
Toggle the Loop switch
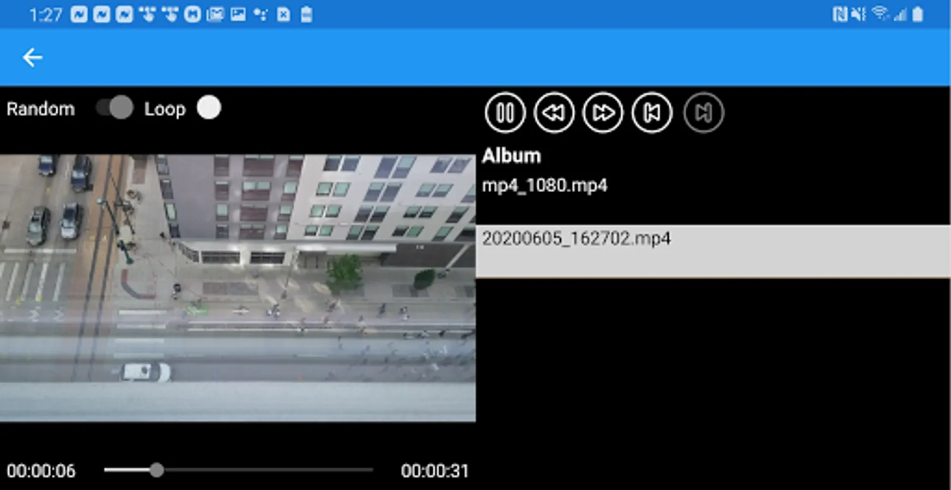209,108
